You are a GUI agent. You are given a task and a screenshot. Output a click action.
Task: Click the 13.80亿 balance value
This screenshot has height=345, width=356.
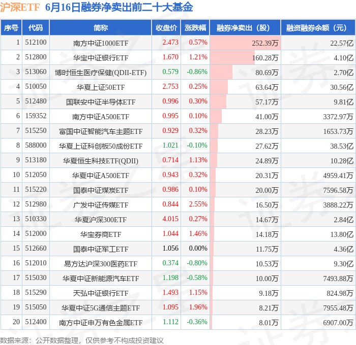click(342, 234)
